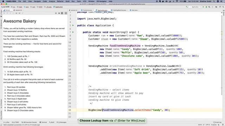This screenshot has width=225, height=126.
Task: Open the Messages tool window button
Action: click(x=62, y=122)
